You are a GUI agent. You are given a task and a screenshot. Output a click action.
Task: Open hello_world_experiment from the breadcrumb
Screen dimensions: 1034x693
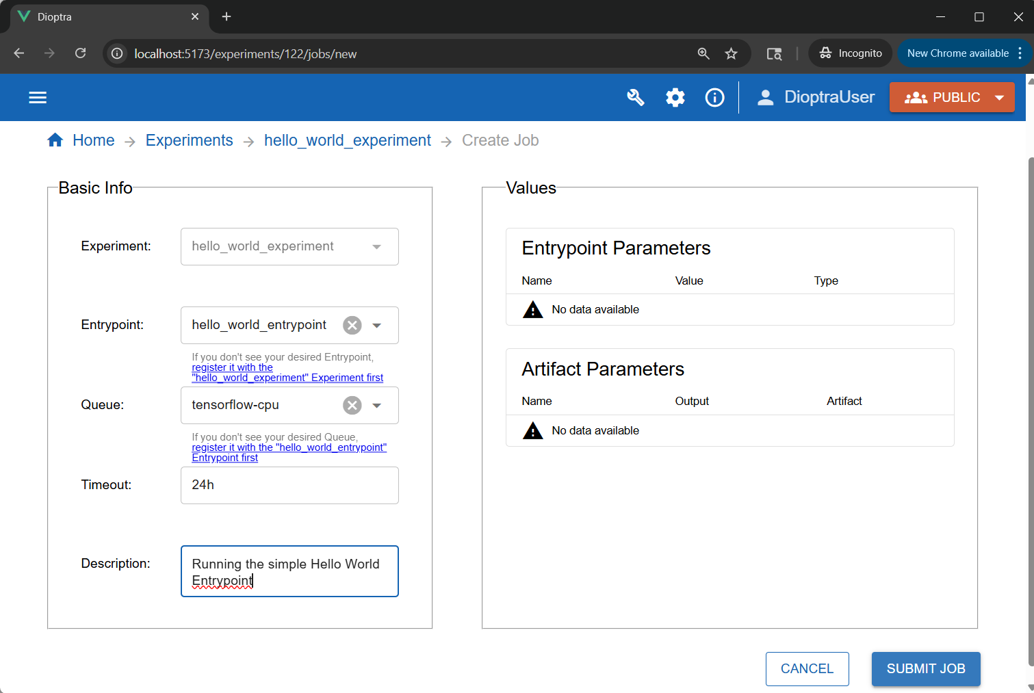point(348,140)
